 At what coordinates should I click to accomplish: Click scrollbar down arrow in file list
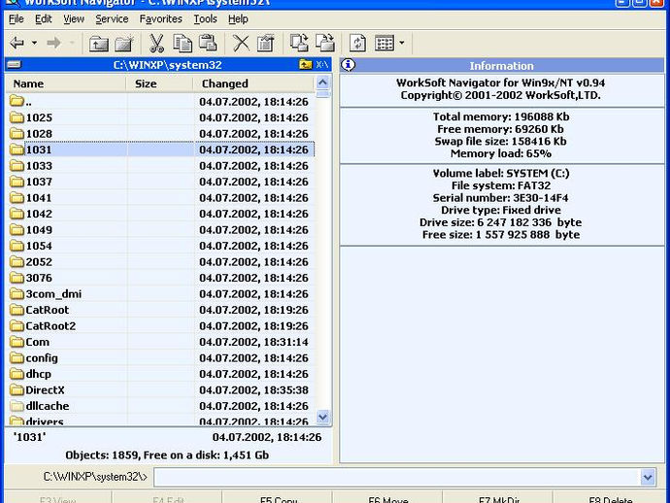(x=323, y=417)
